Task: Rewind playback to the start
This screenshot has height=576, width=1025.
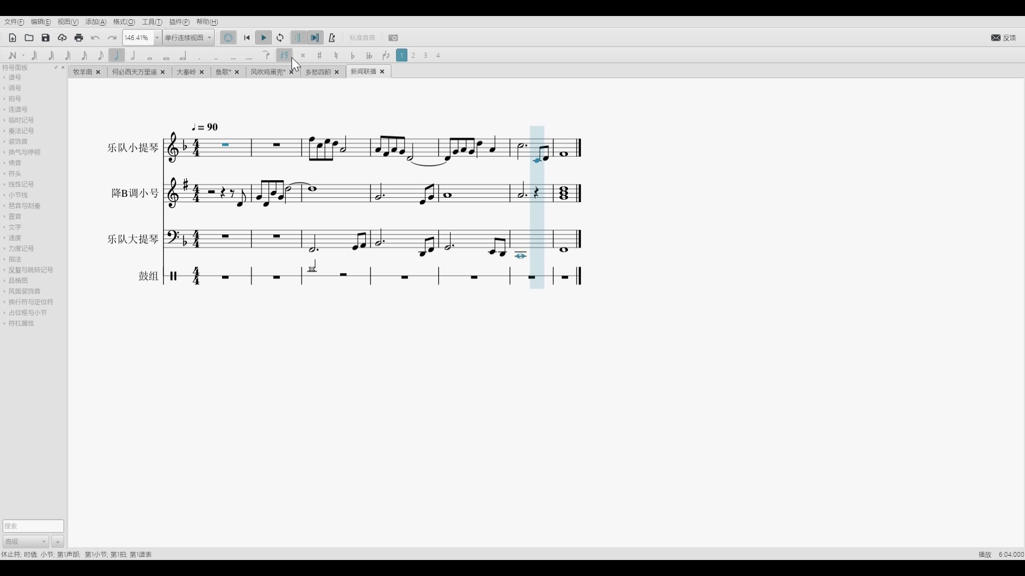Action: pyautogui.click(x=247, y=38)
